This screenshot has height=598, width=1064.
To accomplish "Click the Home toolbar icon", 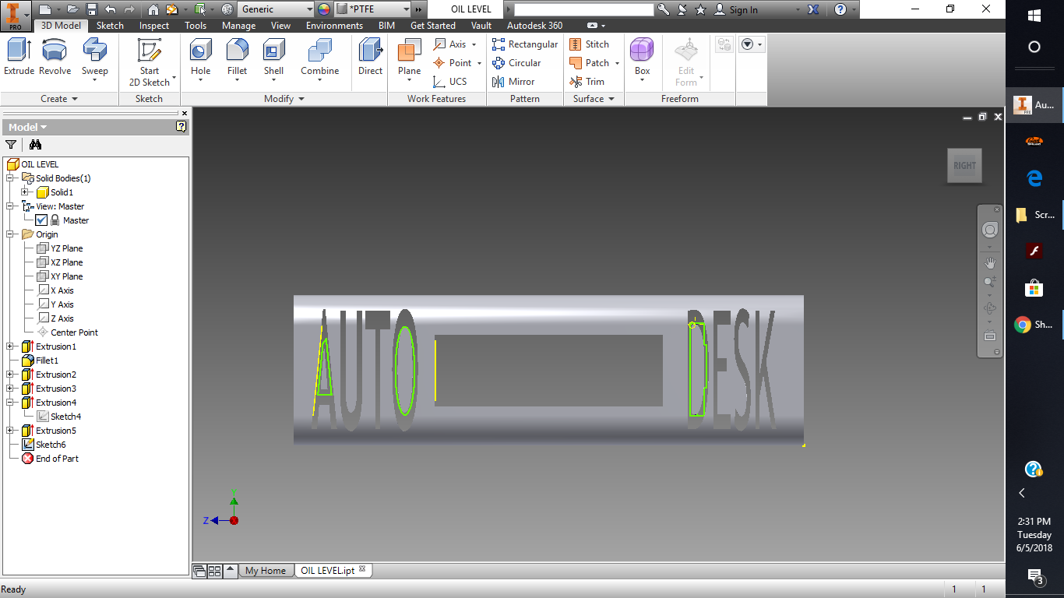I will tap(153, 9).
